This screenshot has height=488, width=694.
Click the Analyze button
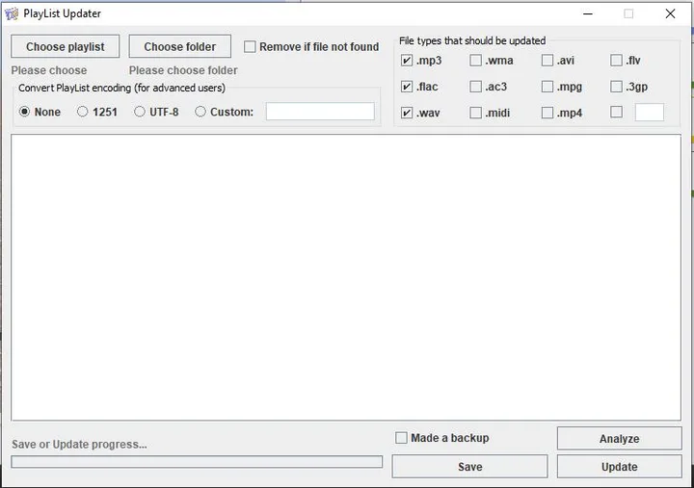(x=619, y=439)
